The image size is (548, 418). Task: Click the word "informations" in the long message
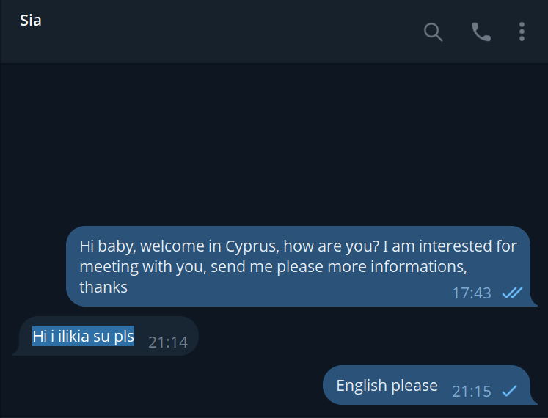coord(413,266)
